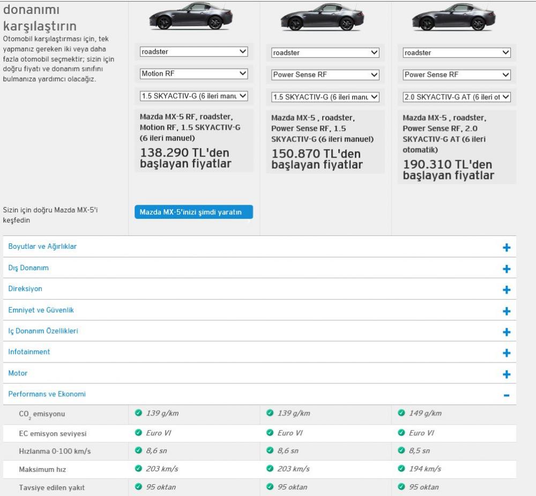Click the Mazda MX-5 RF Motion RF description text
The height and width of the screenshot is (496, 536).
190,127
